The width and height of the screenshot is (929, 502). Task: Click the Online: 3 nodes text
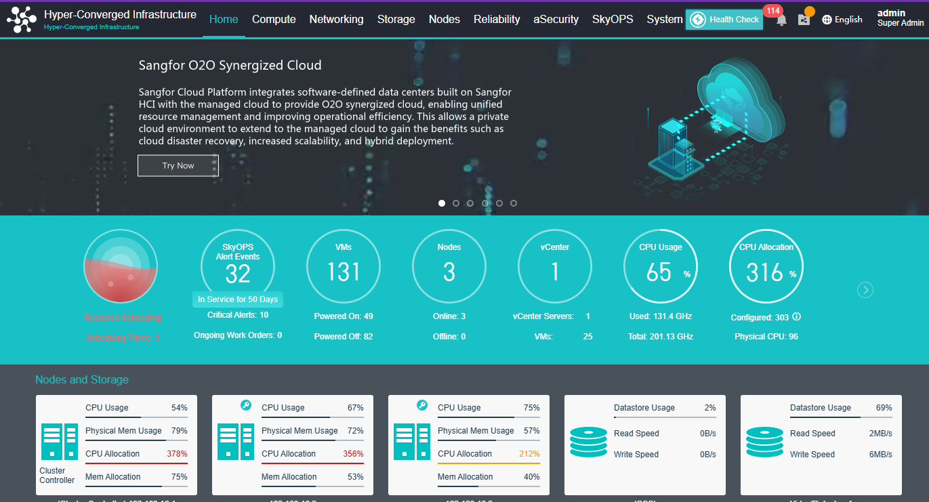click(x=449, y=316)
